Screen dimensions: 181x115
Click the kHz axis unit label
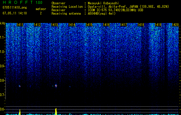pos(3,23)
